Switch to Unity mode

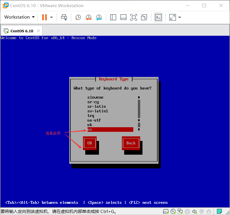(x=144, y=17)
